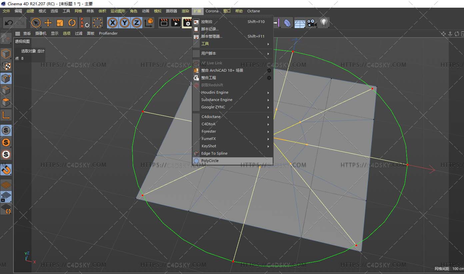This screenshot has height=274, width=464.
Task: Click Render to Picture Viewer icon
Action: [x=176, y=23]
